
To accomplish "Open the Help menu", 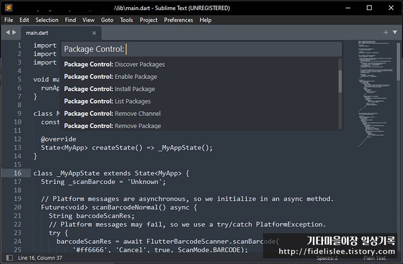I will 205,20.
